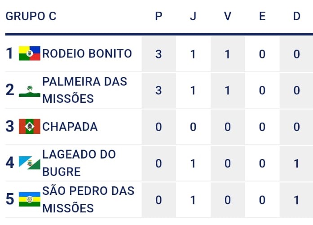This screenshot has width=313, height=225.
Task: Click Lageado do Bugre's losses value
Action: click(x=297, y=163)
